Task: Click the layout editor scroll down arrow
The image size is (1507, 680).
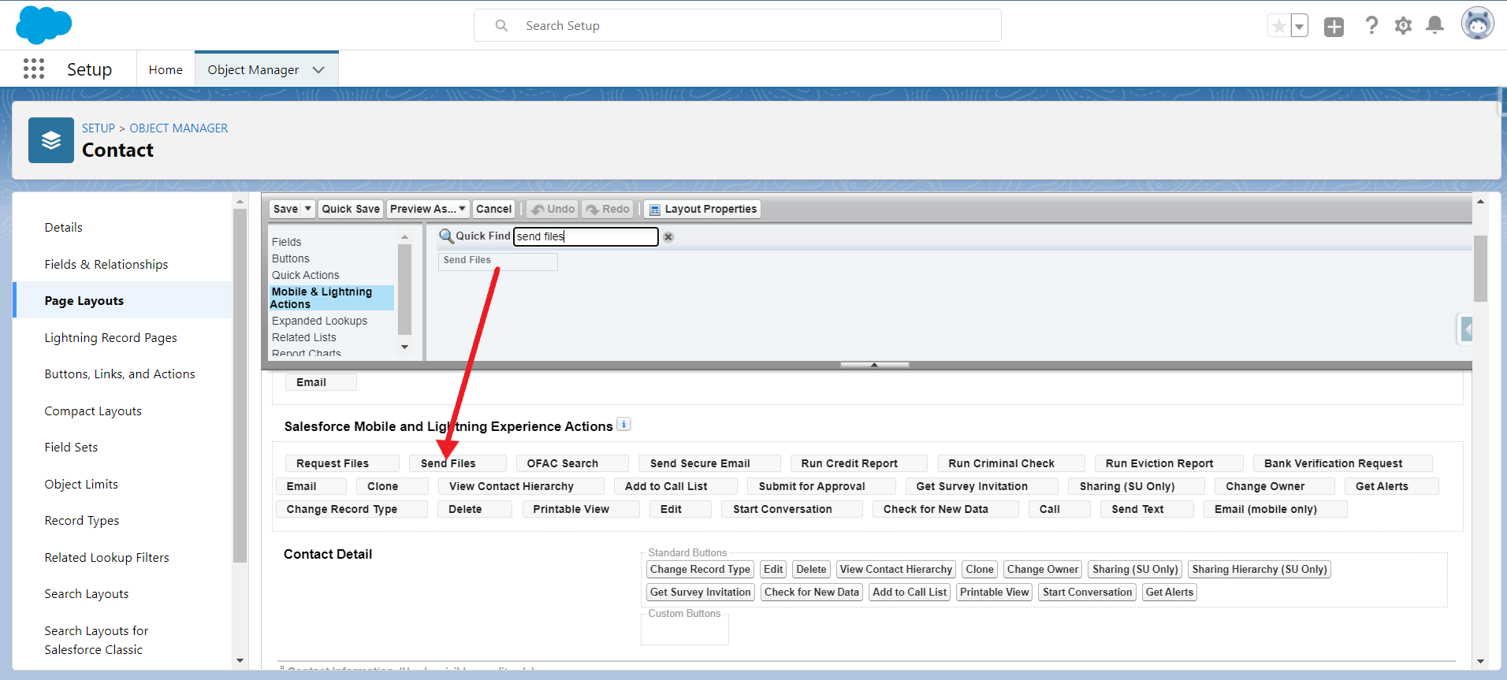Action: (1480, 661)
